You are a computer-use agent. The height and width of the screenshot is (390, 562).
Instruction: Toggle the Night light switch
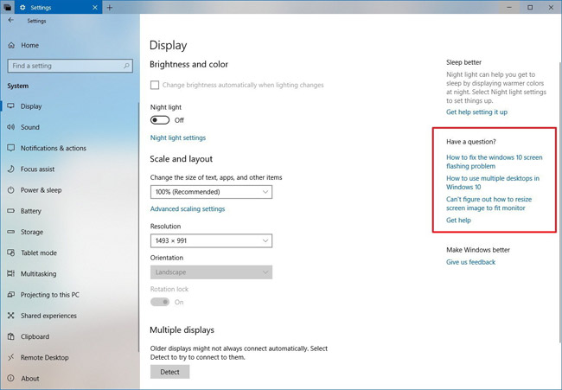(x=160, y=120)
